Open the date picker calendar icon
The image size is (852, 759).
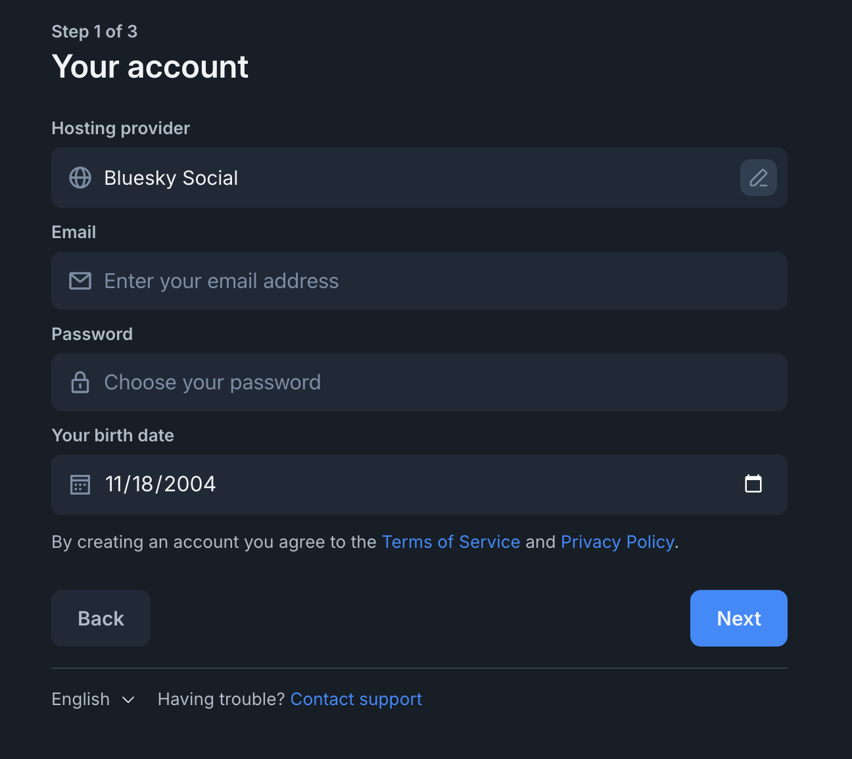pos(753,484)
